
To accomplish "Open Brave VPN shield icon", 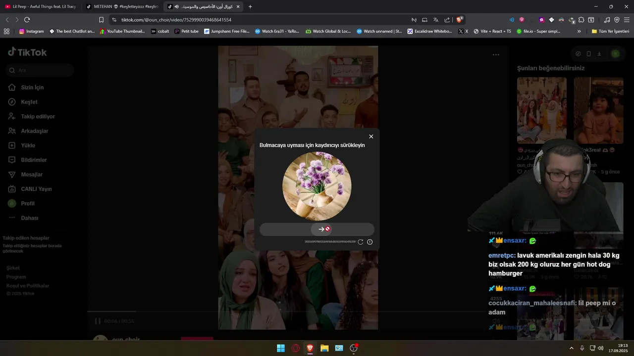I will [x=617, y=20].
